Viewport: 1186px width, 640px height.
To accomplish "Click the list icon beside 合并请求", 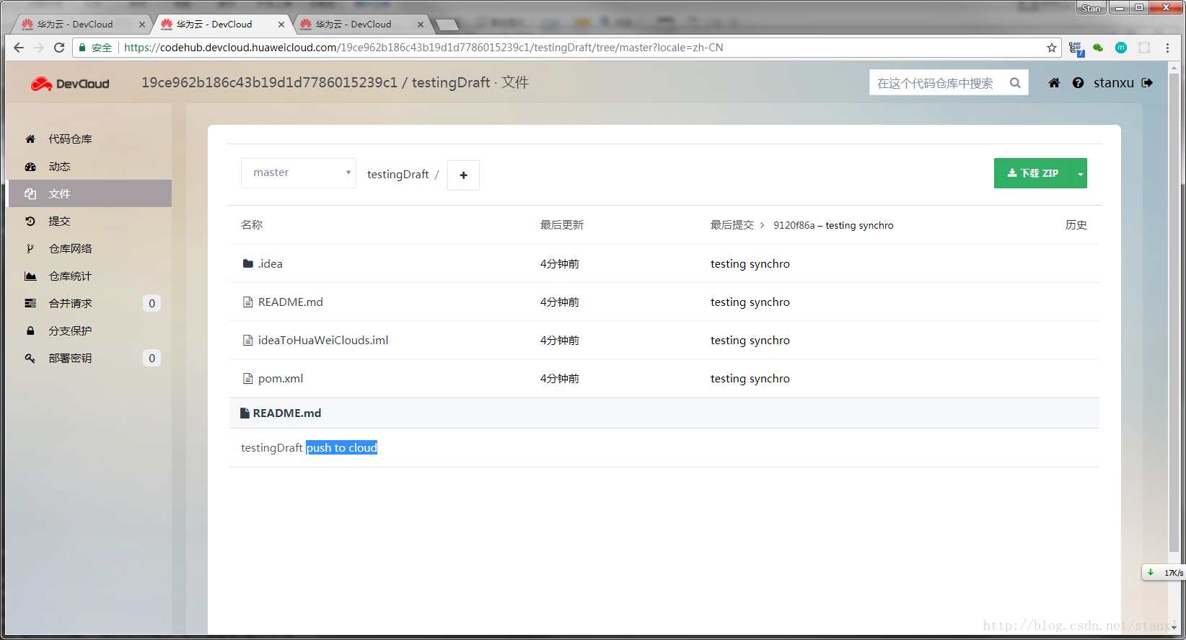I will point(30,304).
